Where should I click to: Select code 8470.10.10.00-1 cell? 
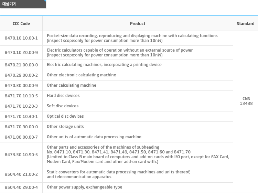[x=21, y=38]
